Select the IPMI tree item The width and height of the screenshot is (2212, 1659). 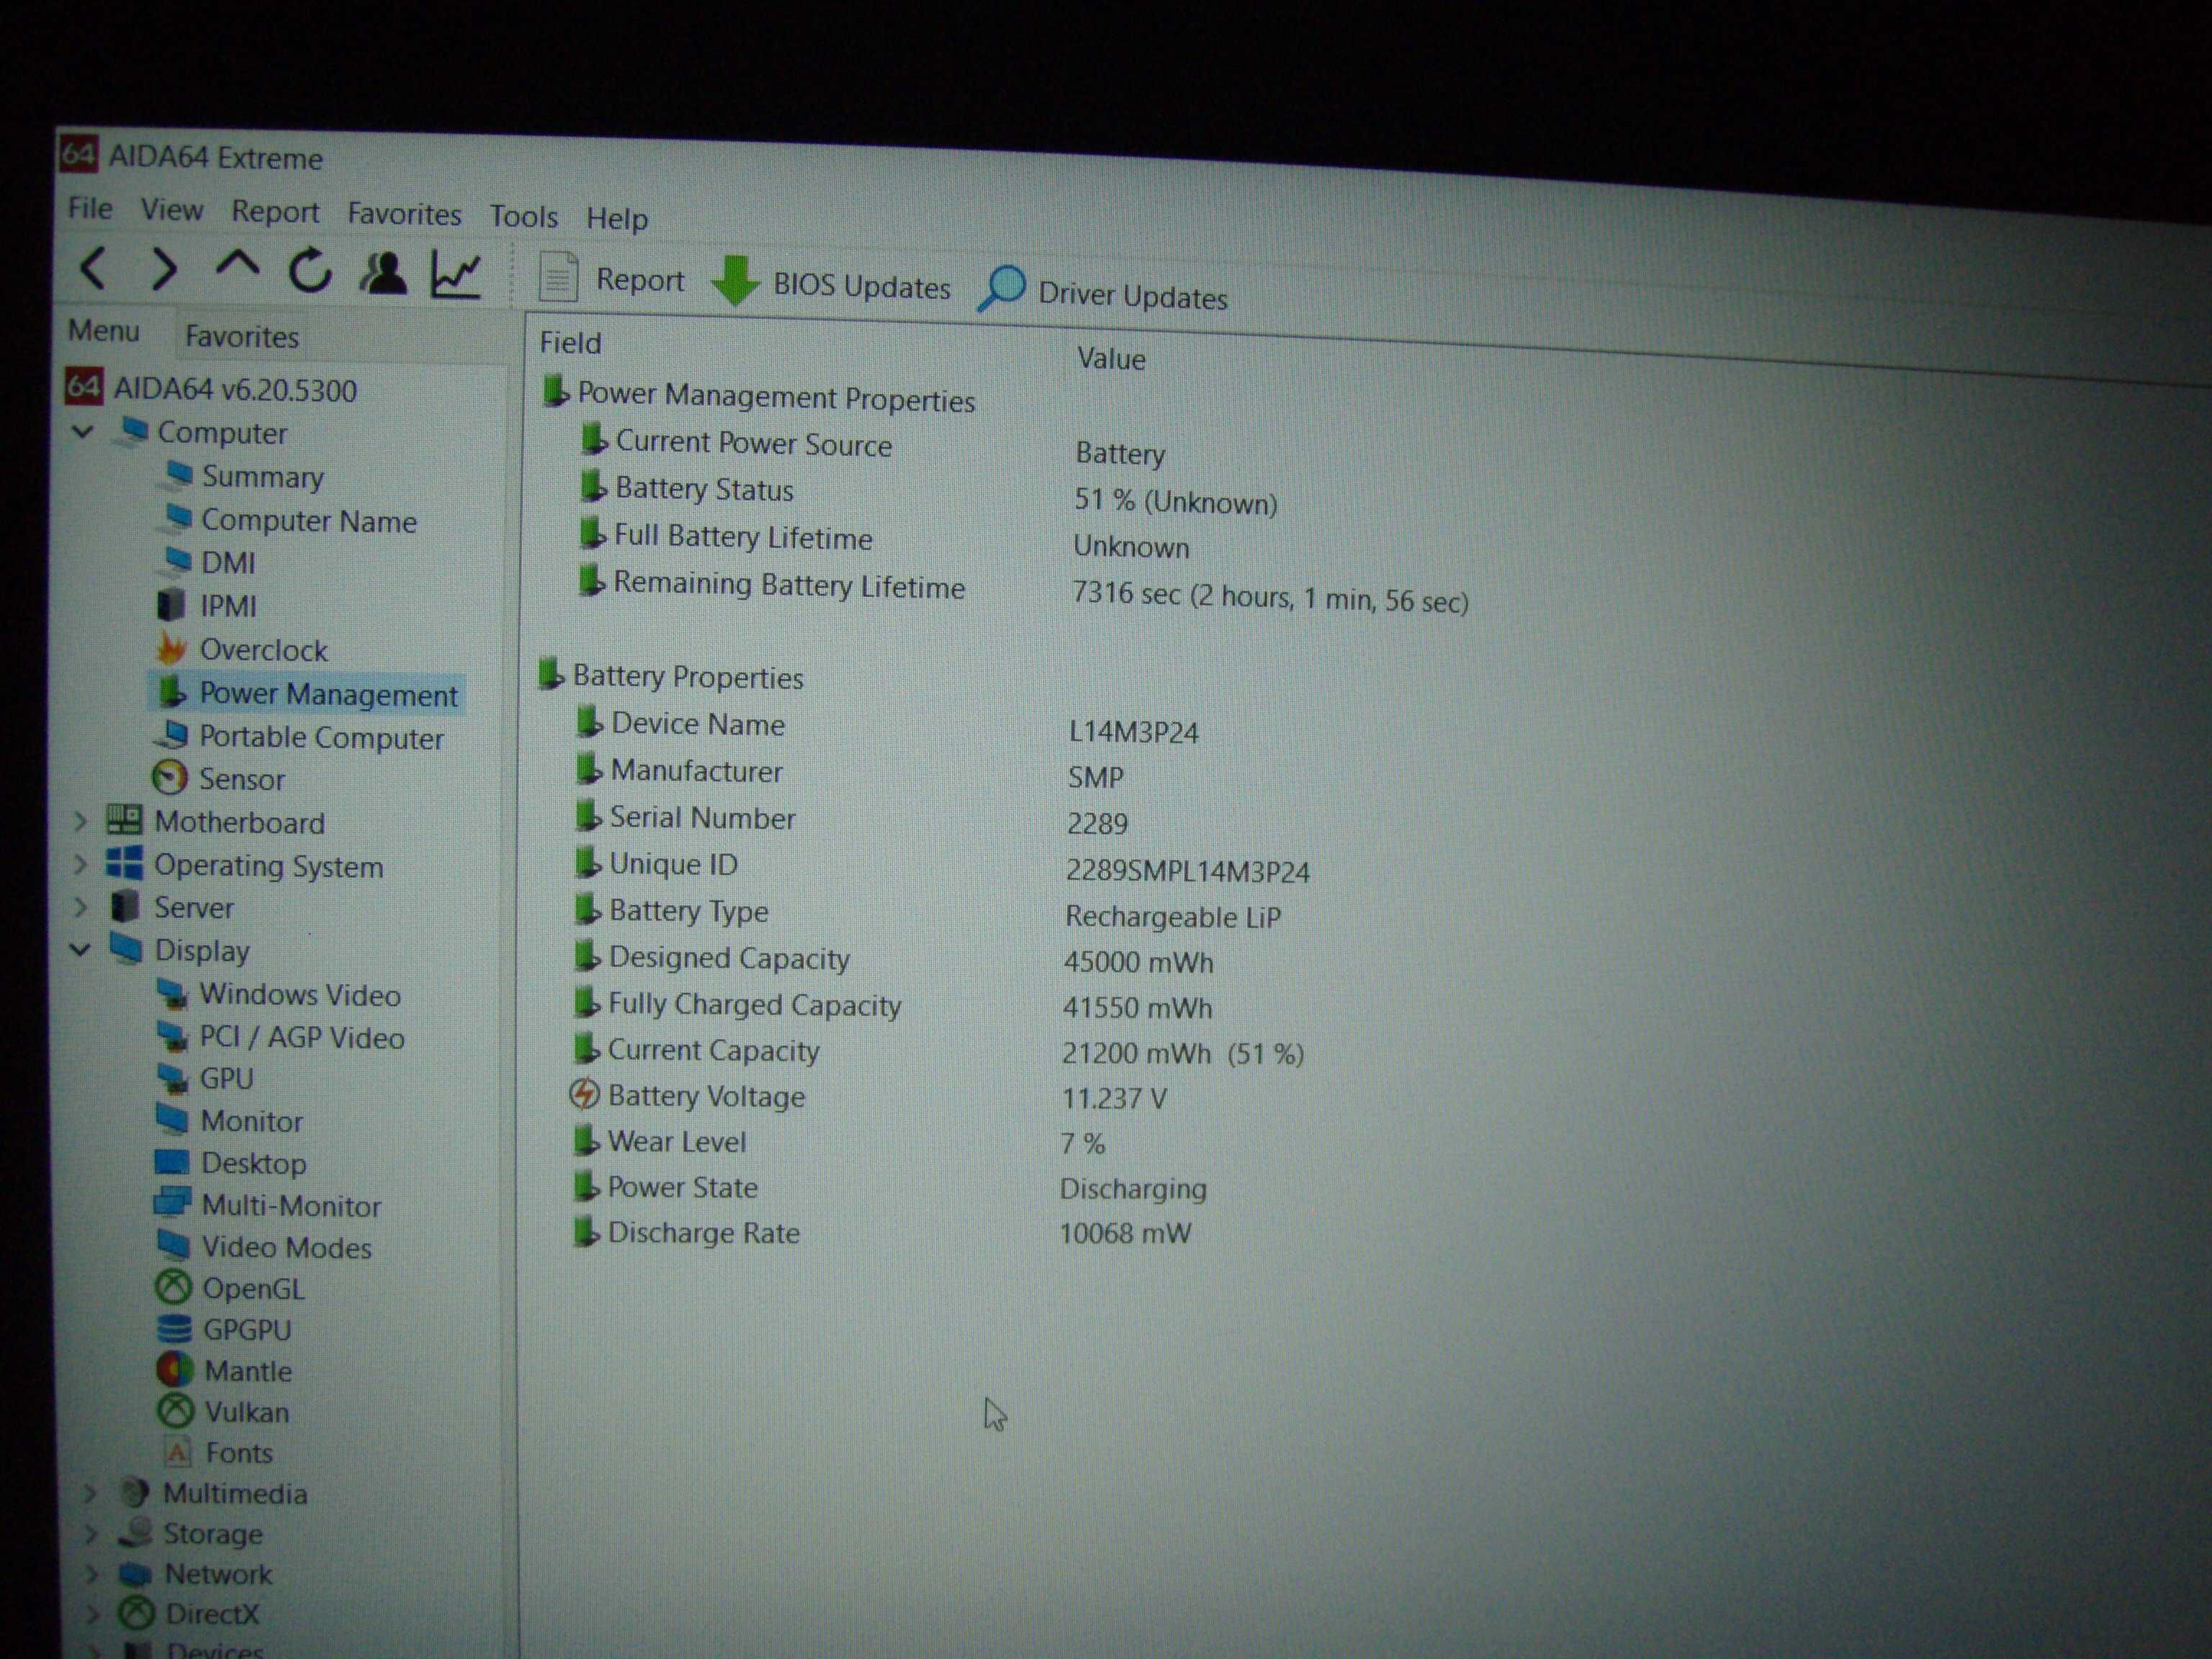[208, 605]
